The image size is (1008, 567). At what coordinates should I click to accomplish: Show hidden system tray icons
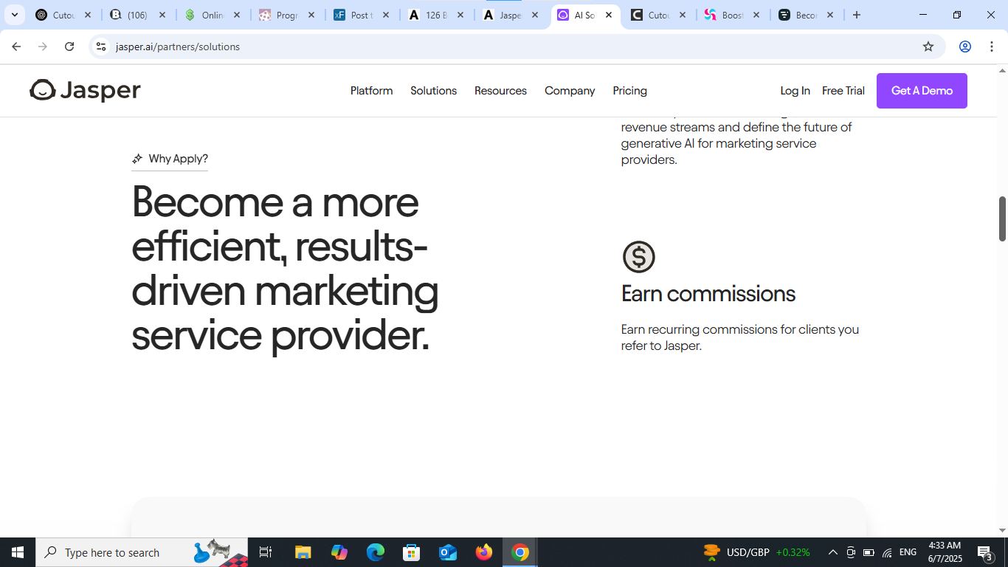pos(832,552)
